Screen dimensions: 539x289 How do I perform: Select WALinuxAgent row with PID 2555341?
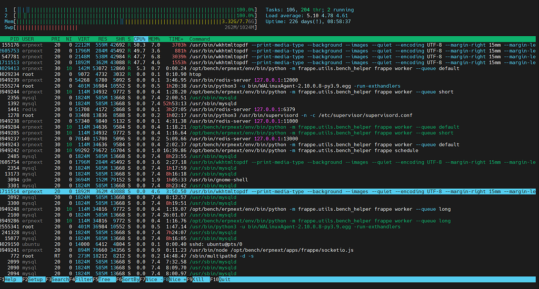pyautogui.click(x=268, y=227)
